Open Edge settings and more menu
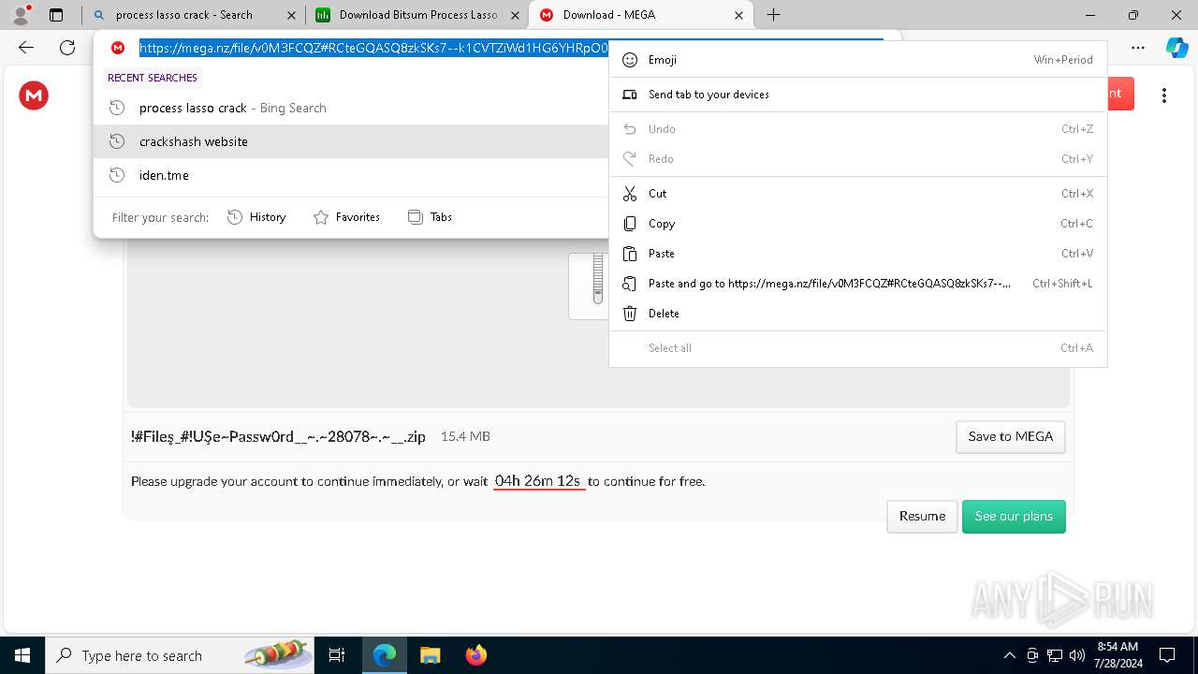 click(x=1137, y=48)
